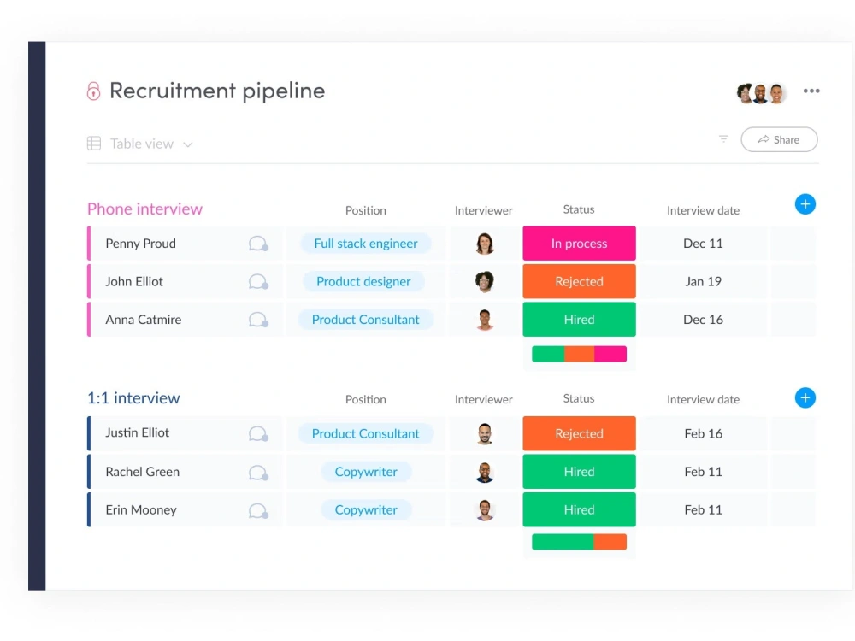The height and width of the screenshot is (641, 855).
Task: Change Justin Elliot's Rejected status
Action: click(579, 433)
